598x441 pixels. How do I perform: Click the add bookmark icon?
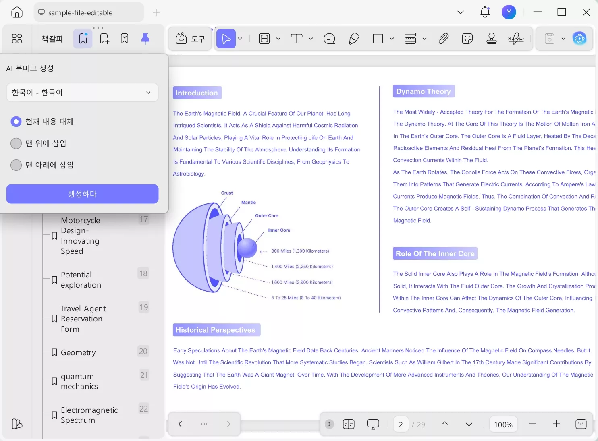(x=104, y=39)
